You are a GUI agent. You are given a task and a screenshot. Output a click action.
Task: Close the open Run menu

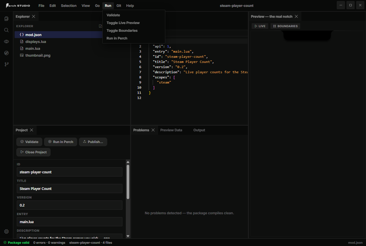108,6
